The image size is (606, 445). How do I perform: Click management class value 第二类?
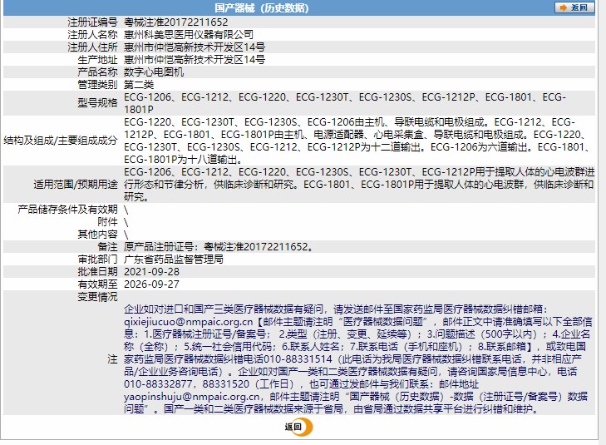pyautogui.click(x=139, y=84)
